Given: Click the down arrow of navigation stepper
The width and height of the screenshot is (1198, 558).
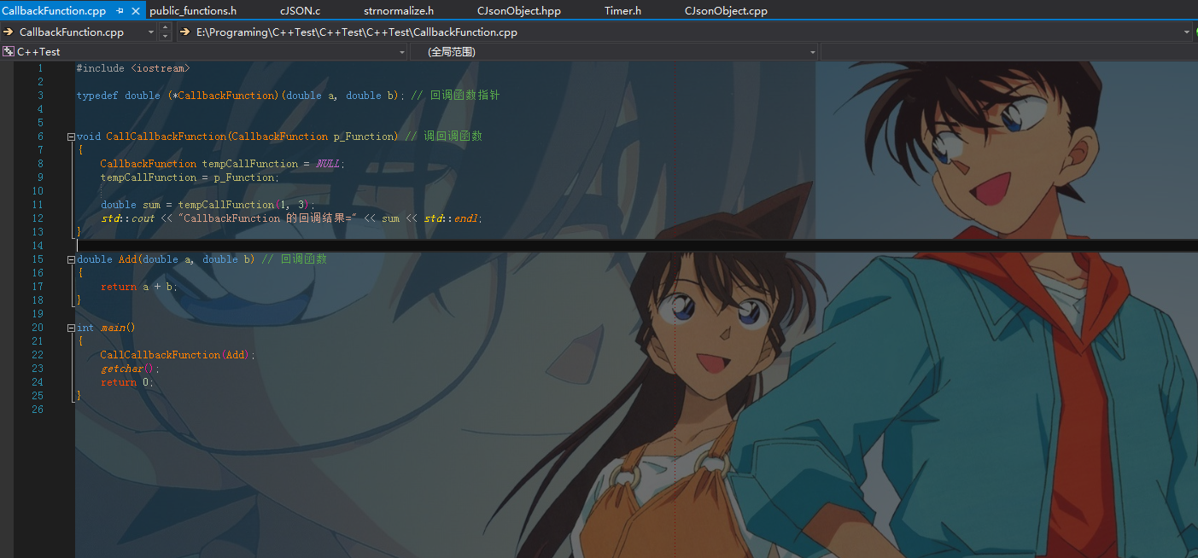Looking at the screenshot, I should click(166, 37).
